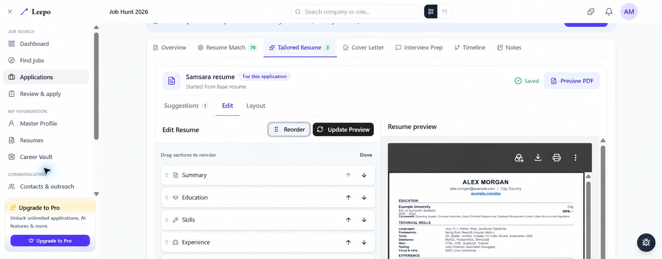This screenshot has height=259, width=662.
Task: Open the Cover Letter tab
Action: coord(364,47)
